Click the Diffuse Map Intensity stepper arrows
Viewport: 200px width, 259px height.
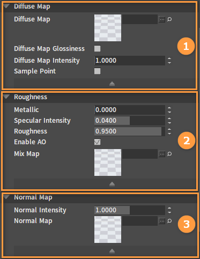point(169,61)
